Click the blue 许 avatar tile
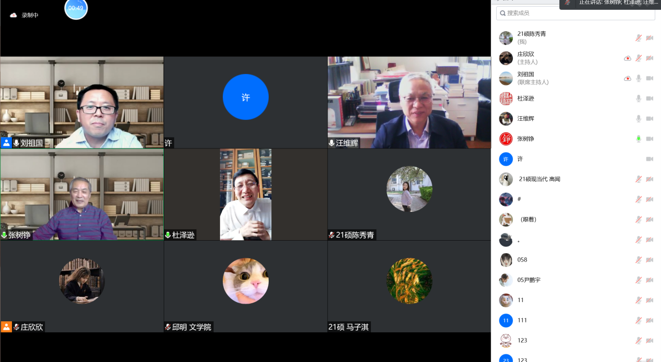The image size is (661, 362). (x=245, y=97)
